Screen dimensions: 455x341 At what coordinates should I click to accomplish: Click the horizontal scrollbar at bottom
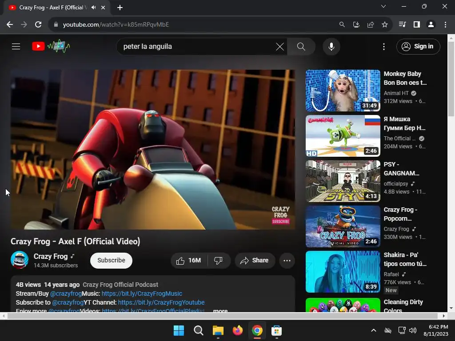tap(223, 316)
